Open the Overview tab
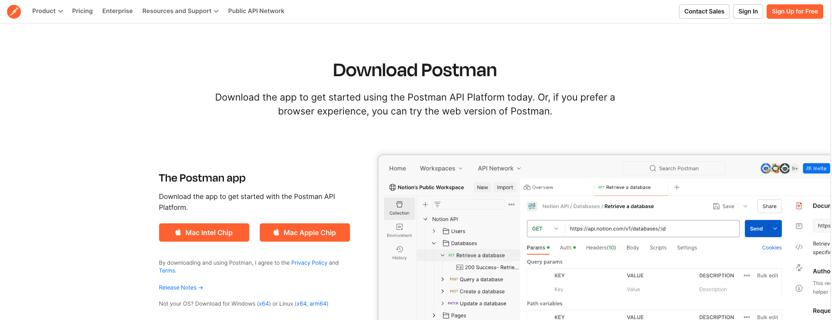832x320 pixels. (x=539, y=187)
